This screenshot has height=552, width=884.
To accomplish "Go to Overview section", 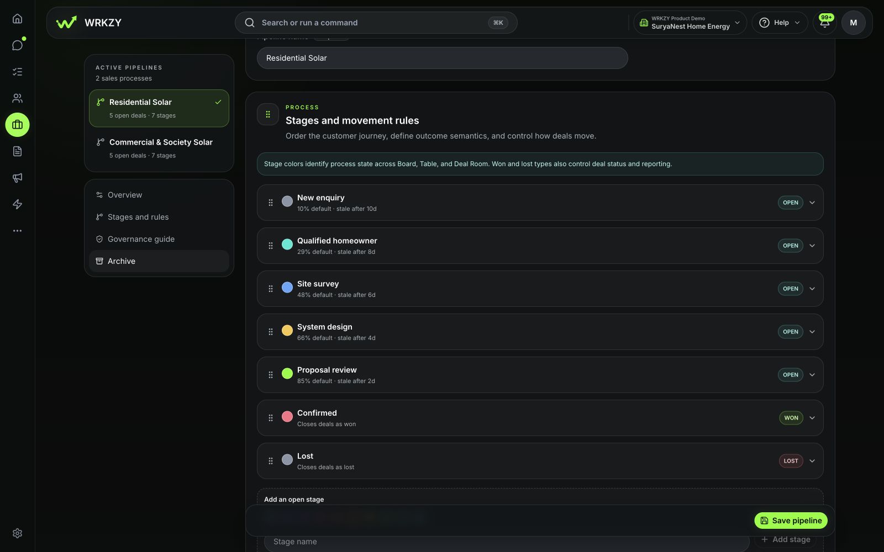I will (x=159, y=195).
